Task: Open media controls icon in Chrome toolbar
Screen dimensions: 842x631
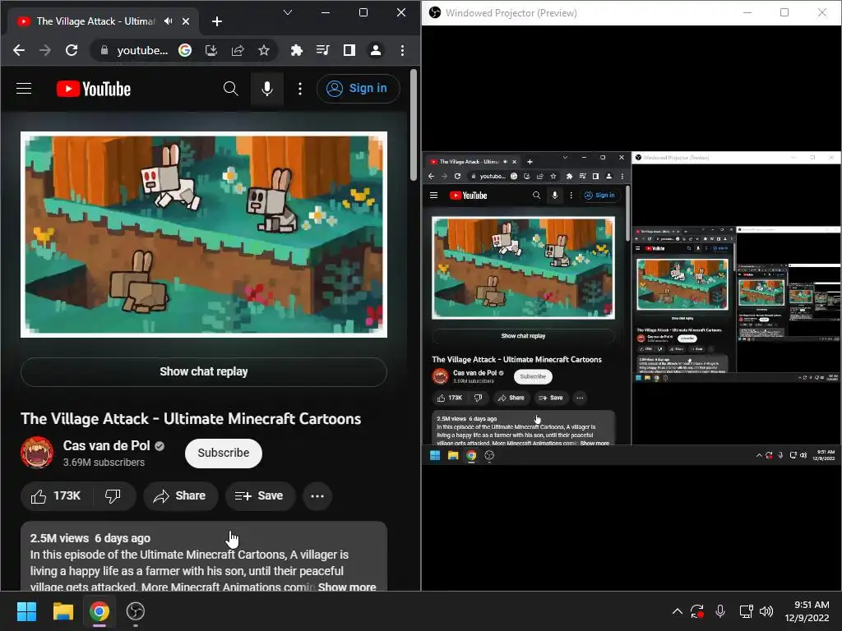Action: pyautogui.click(x=322, y=50)
